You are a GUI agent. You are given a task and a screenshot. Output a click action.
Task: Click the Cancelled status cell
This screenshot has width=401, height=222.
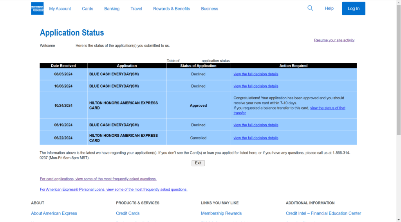click(198, 138)
